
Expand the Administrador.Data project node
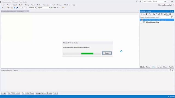pos(141,22)
